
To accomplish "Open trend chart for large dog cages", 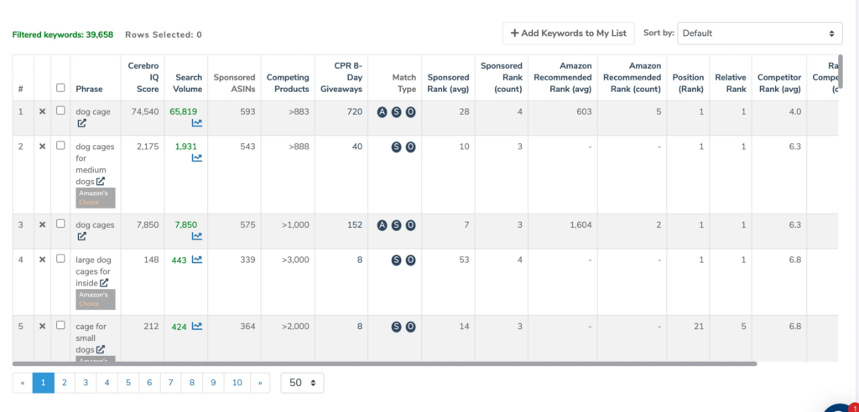I will click(196, 260).
